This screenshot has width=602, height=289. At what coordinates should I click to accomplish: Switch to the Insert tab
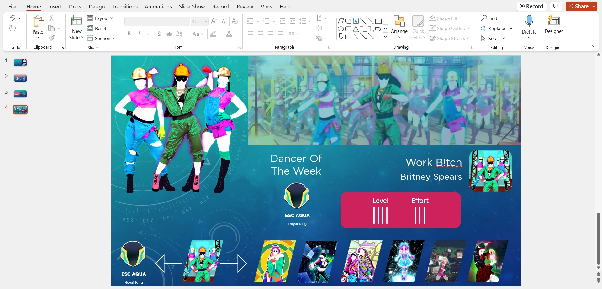[55, 6]
